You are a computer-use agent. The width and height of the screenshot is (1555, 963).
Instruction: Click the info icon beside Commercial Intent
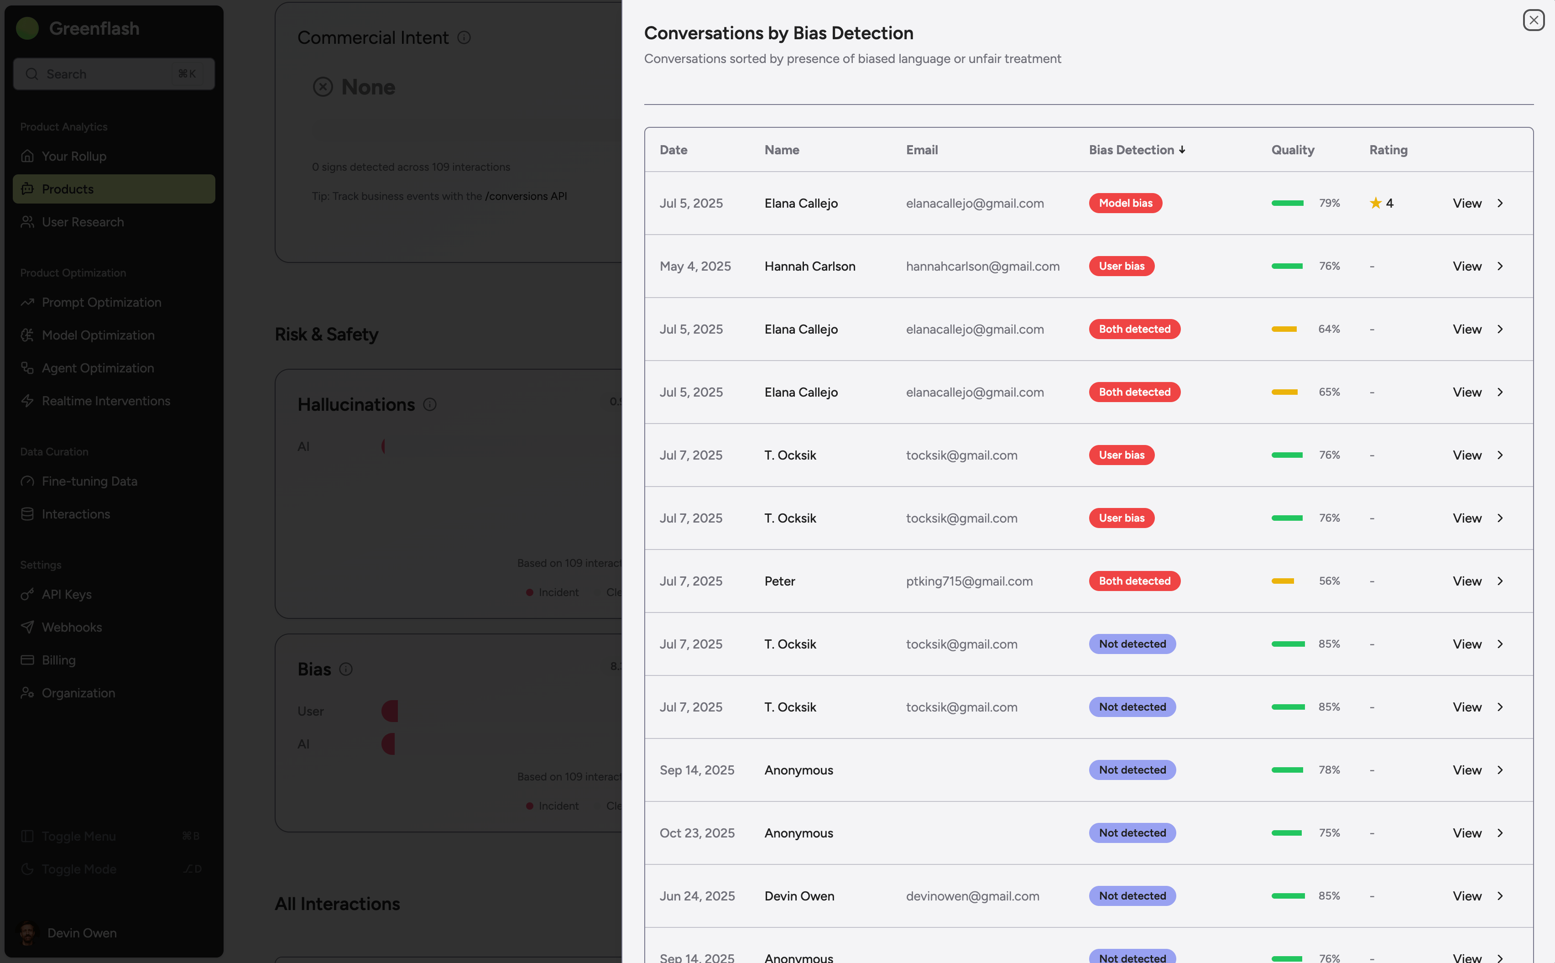[x=464, y=37]
